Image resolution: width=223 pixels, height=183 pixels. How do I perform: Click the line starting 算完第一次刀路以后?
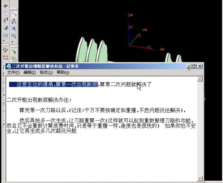coord(102,110)
